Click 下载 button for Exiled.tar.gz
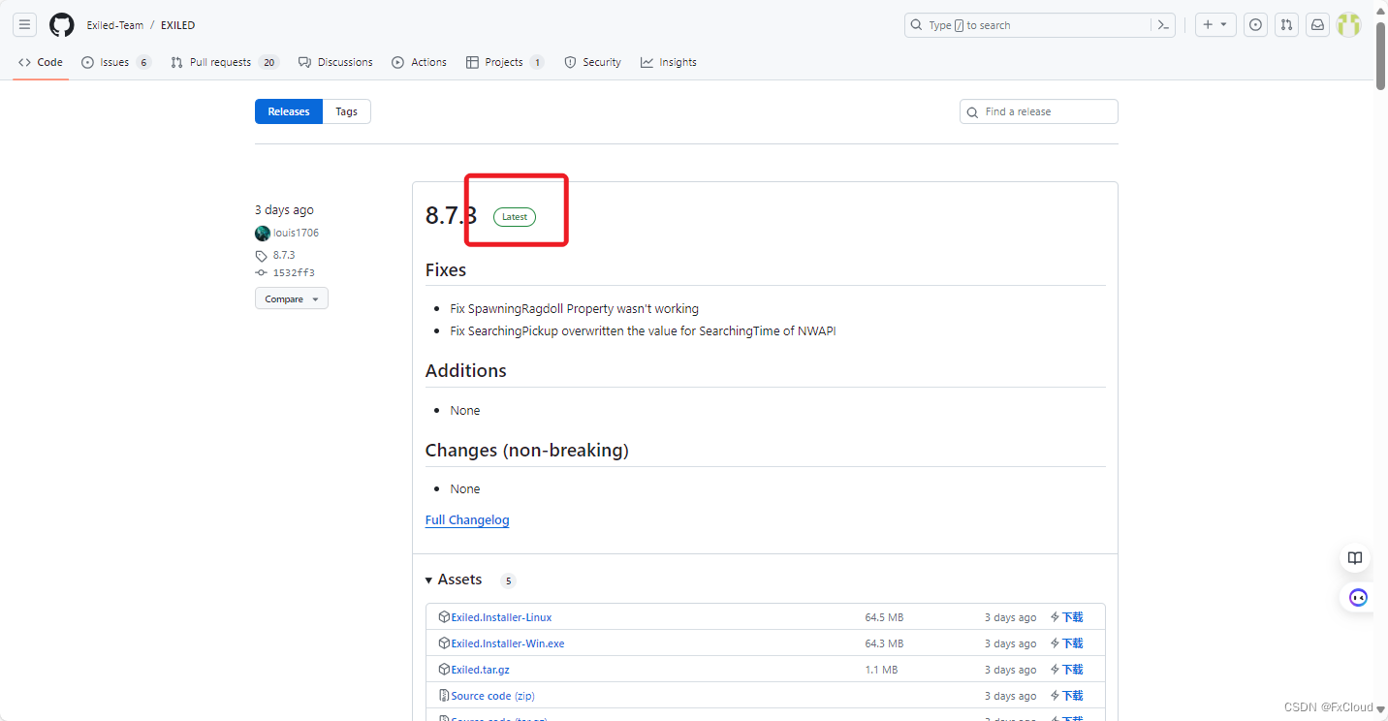Image resolution: width=1388 pixels, height=721 pixels. [1067, 670]
